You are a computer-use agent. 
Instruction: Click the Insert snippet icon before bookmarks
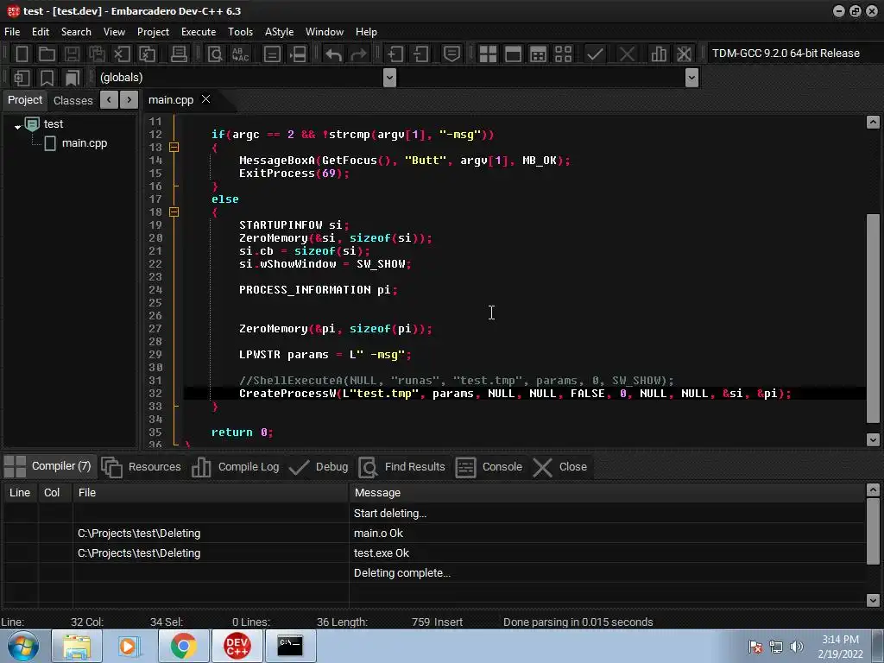[x=22, y=77]
